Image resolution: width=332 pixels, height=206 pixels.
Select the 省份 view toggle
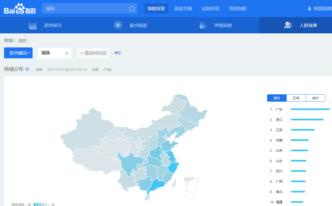click(277, 98)
